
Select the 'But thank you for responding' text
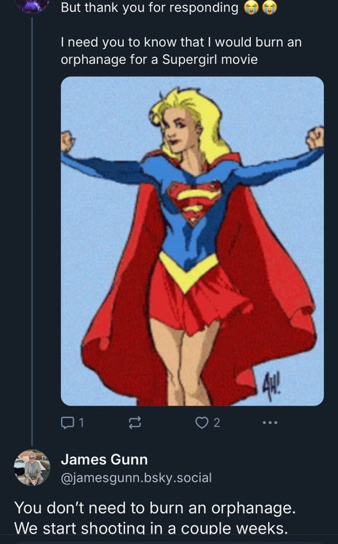point(149,7)
